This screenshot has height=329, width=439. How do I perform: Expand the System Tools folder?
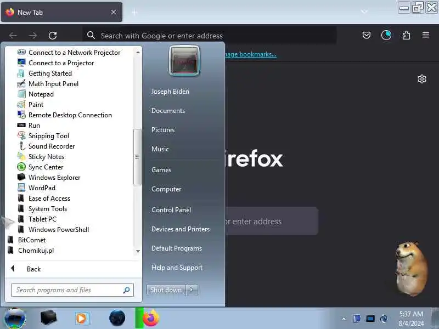(42, 209)
